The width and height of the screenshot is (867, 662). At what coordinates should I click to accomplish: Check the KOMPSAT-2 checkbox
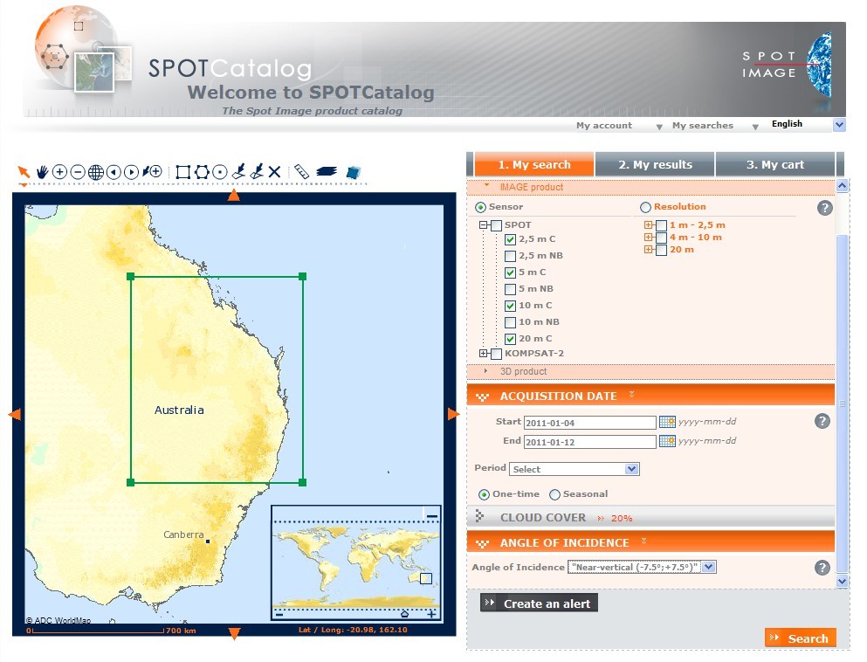coord(497,354)
